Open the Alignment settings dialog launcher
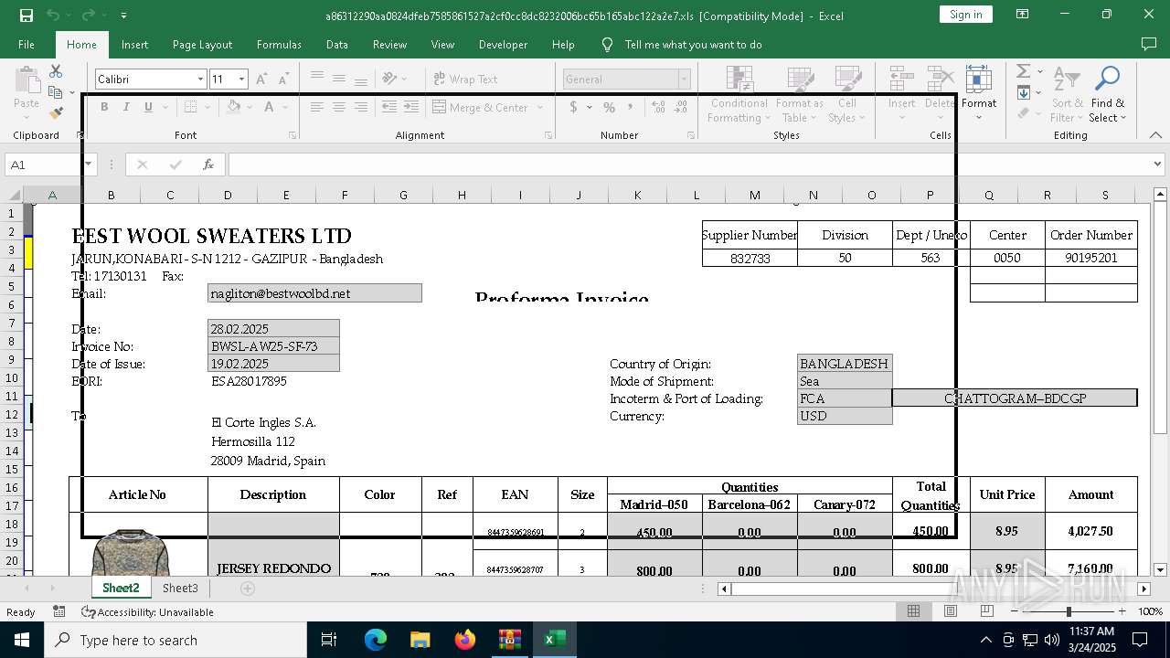Screen dimensions: 1170x658 [548, 135]
